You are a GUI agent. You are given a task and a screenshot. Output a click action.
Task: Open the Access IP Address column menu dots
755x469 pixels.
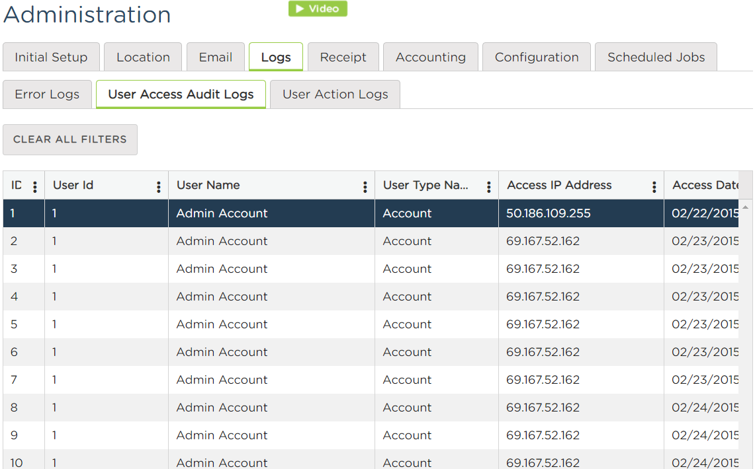pos(654,187)
